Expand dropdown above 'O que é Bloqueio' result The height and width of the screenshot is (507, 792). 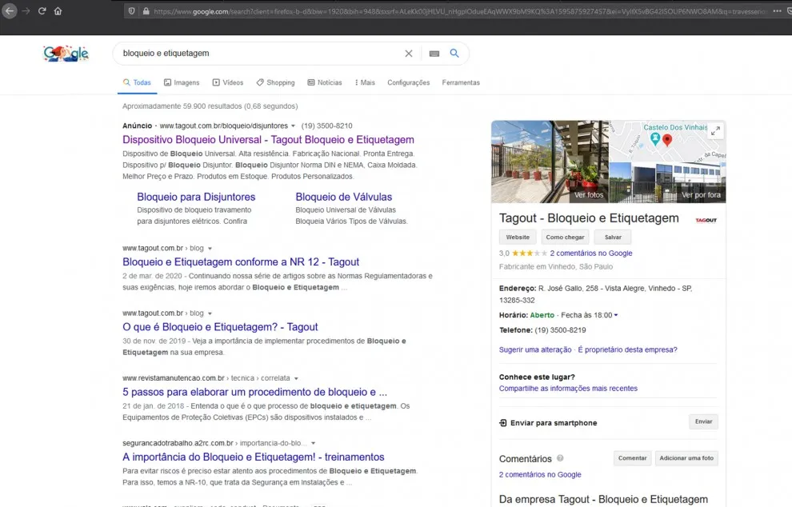210,313
